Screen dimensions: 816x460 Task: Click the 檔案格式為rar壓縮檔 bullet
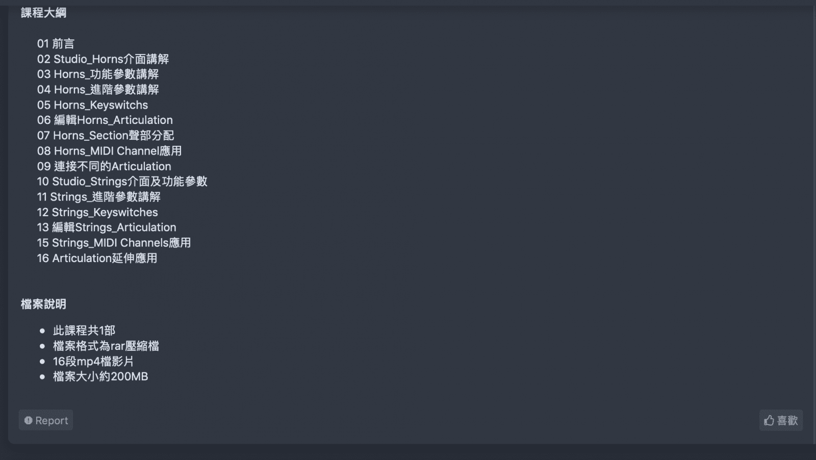(x=106, y=346)
